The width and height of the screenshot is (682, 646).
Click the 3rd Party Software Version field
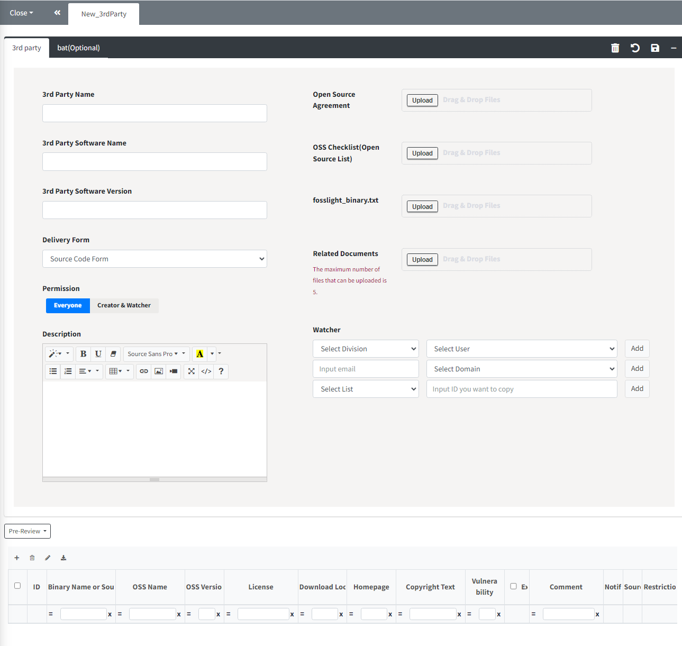coord(154,210)
